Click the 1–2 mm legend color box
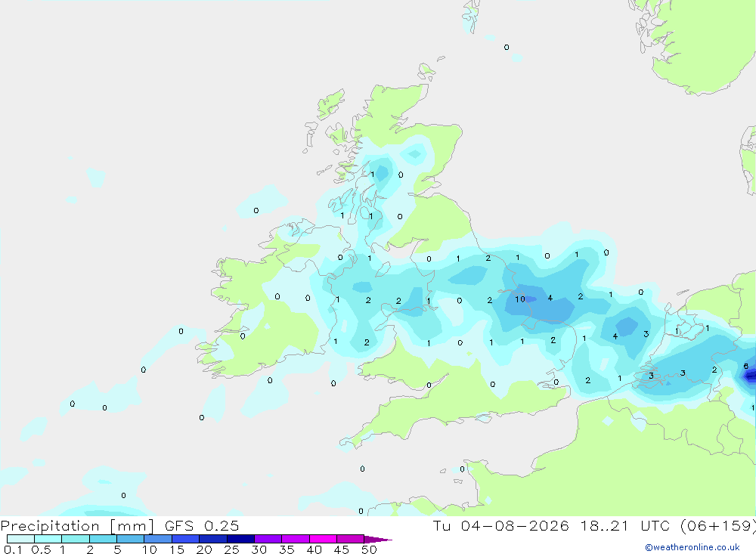This screenshot has height=554, width=756. pos(76,539)
